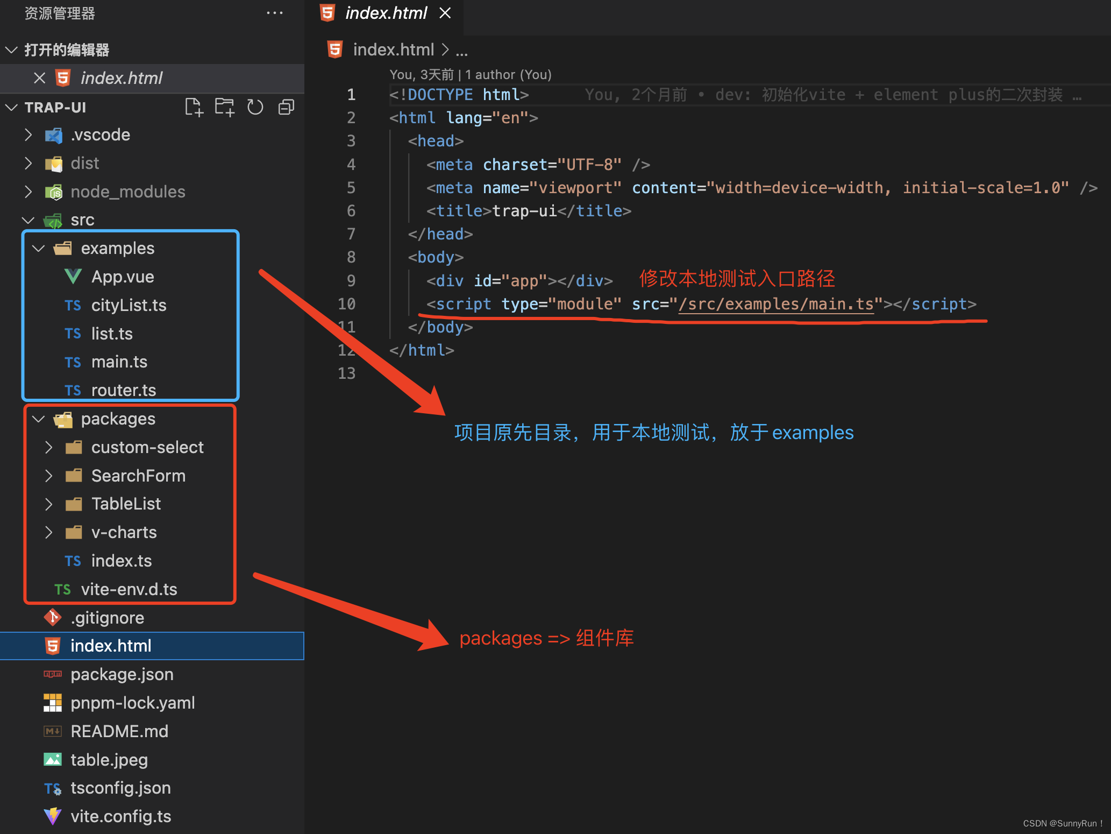Click the VS Code folder icon beside .vscode
Viewport: 1111px width, 834px height.
53,135
